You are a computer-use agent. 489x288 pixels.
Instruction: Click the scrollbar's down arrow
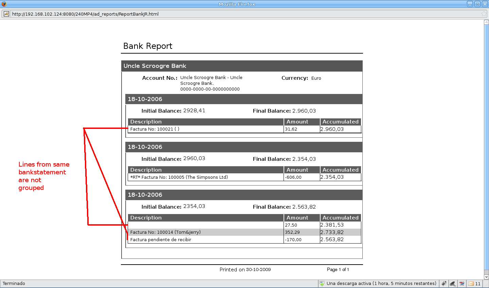[486, 277]
